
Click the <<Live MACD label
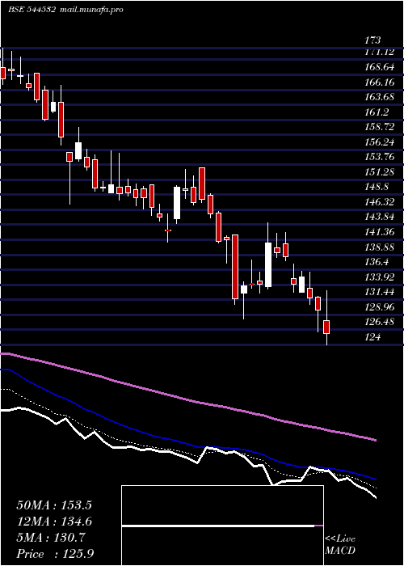click(340, 545)
